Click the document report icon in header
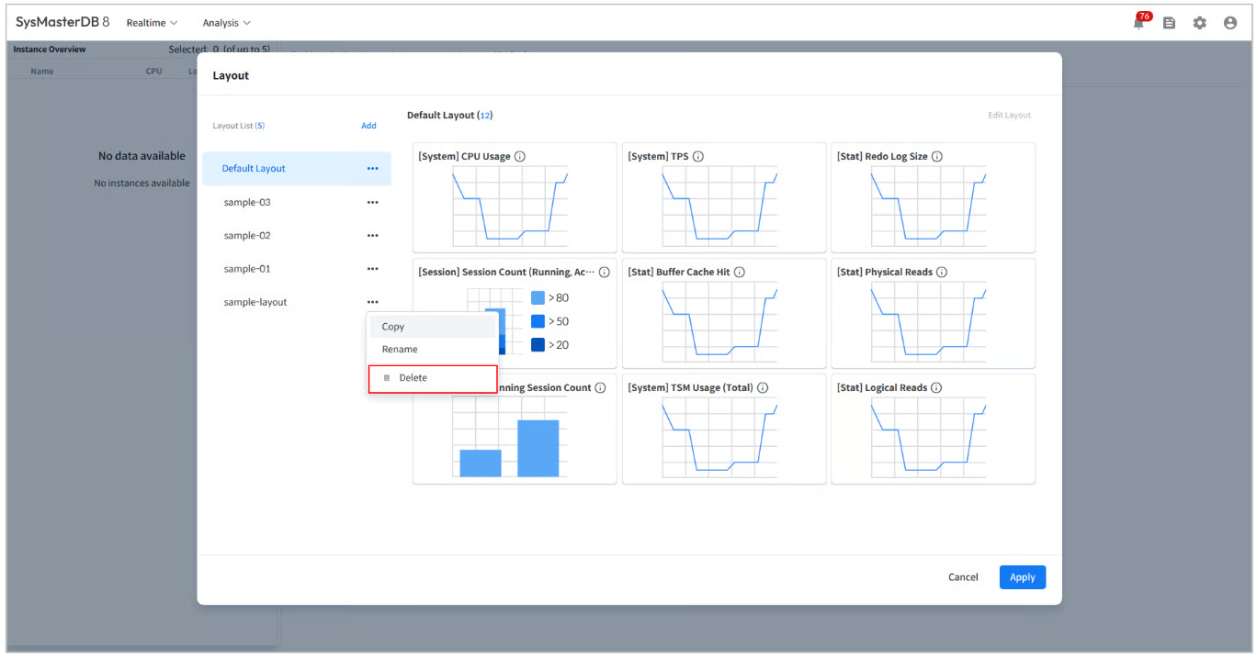The image size is (1257, 659). [1169, 23]
